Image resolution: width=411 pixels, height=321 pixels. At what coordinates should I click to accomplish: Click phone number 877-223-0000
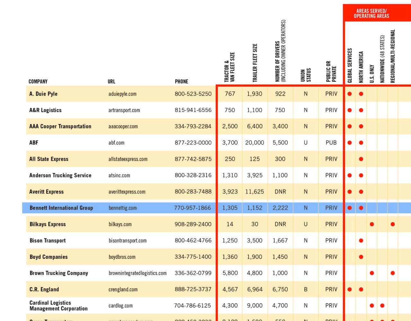pos(193,143)
